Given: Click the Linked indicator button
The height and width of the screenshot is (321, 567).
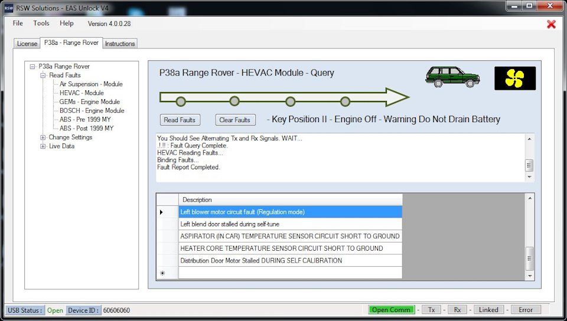Looking at the screenshot, I should point(488,310).
